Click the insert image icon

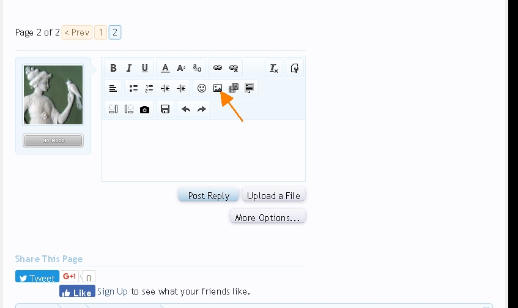(218, 89)
